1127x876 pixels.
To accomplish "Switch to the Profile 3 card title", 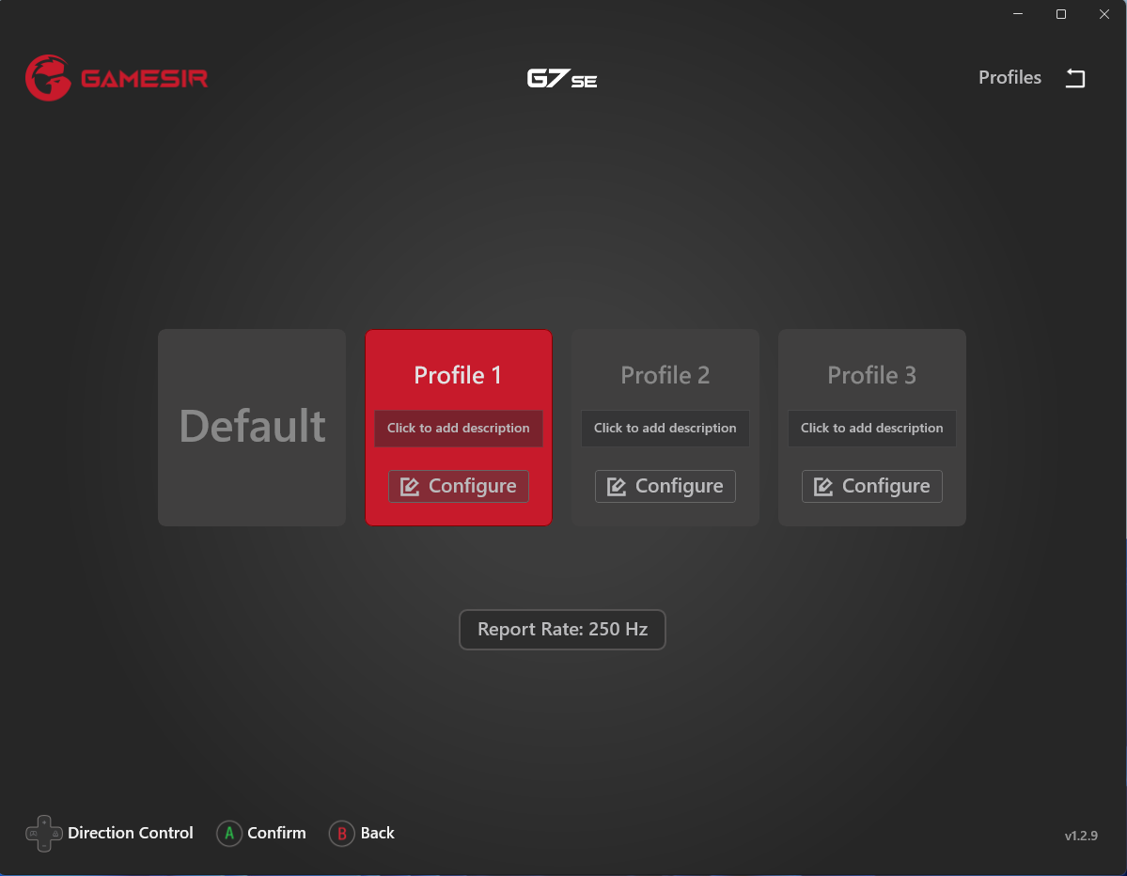I will [x=872, y=375].
